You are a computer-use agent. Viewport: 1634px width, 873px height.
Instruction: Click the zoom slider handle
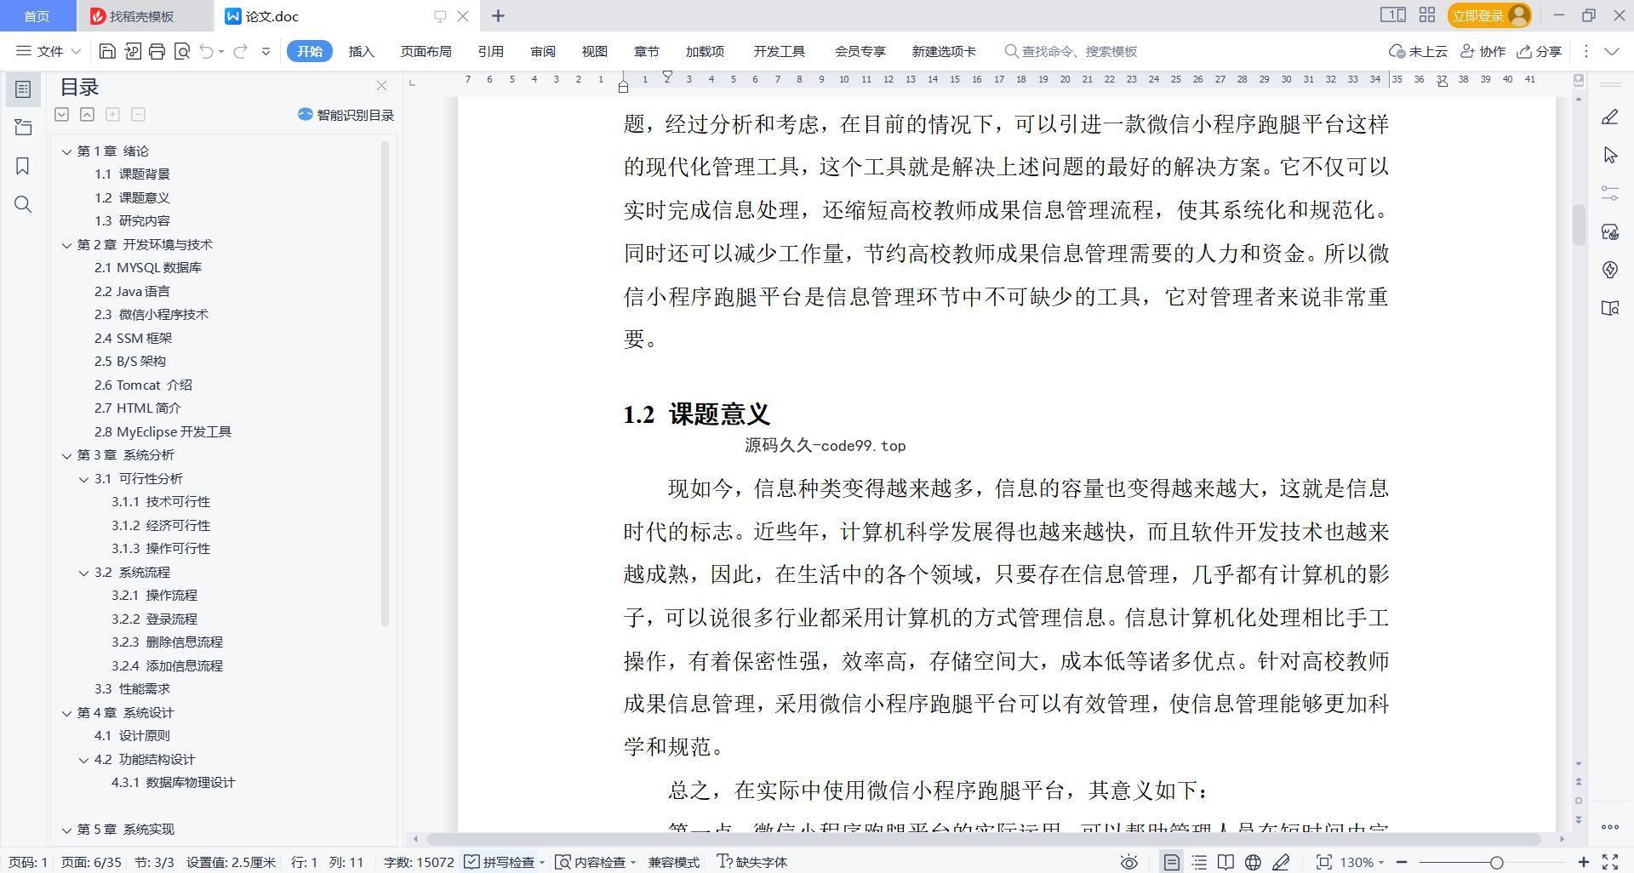click(1496, 862)
